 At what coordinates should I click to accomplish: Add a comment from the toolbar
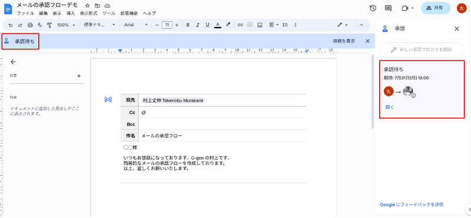[250, 25]
